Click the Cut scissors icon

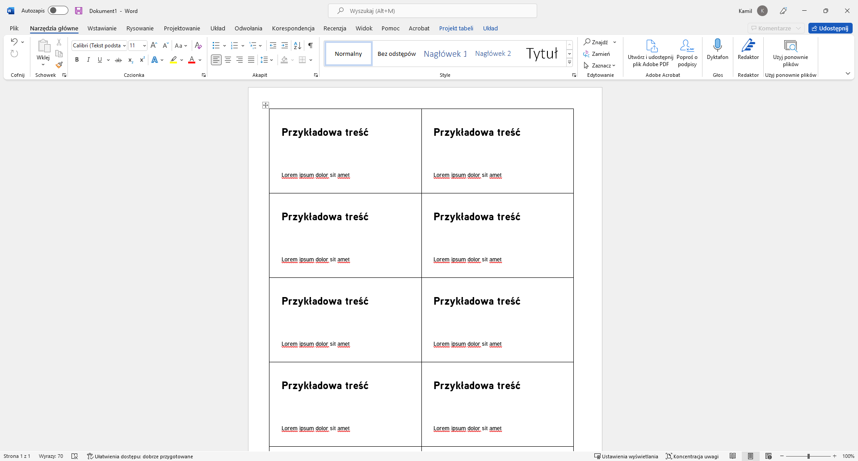(59, 42)
